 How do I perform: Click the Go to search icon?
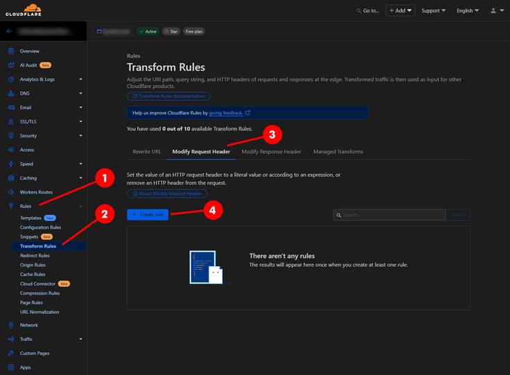359,10
